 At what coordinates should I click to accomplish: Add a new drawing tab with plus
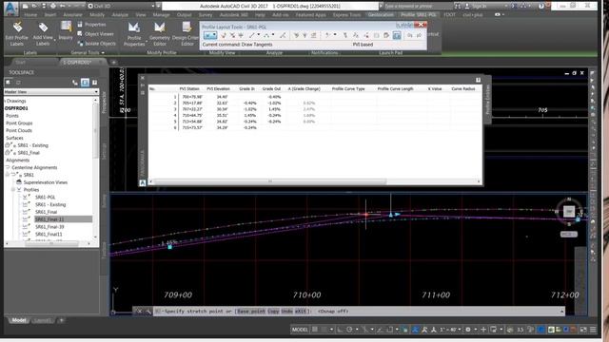click(113, 62)
